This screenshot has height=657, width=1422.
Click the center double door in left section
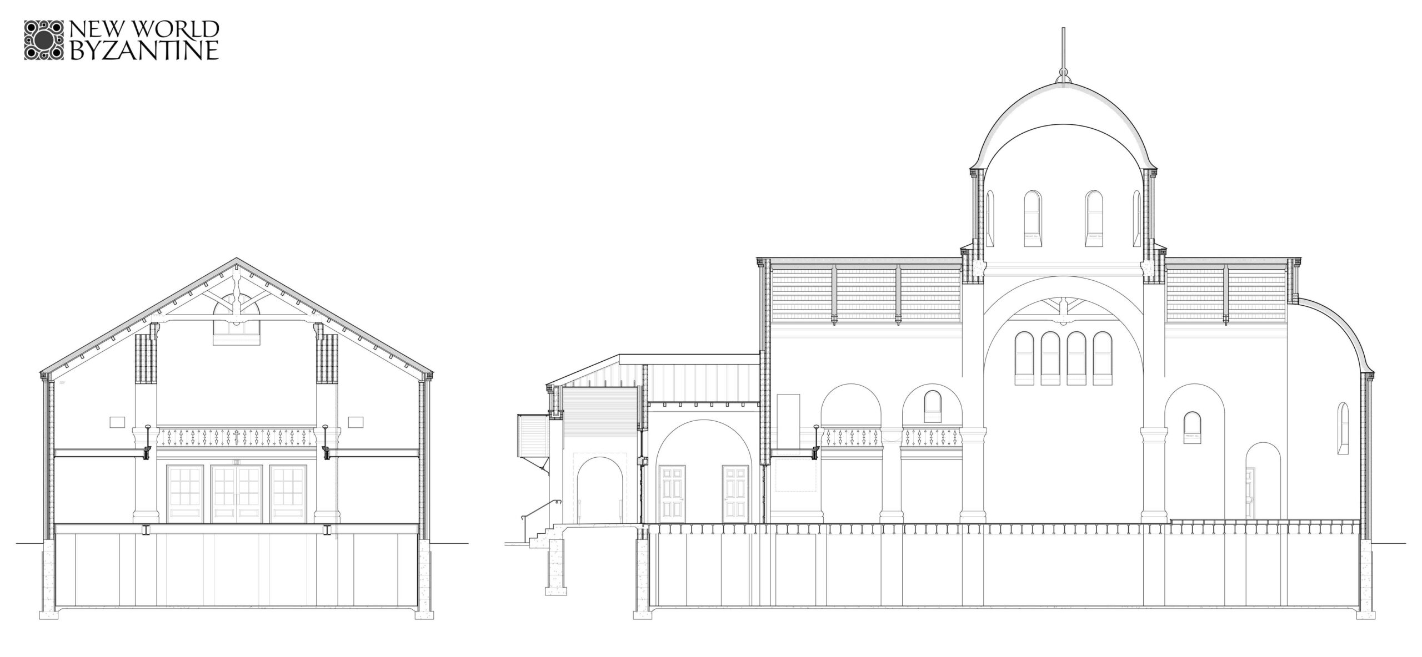click(x=237, y=494)
